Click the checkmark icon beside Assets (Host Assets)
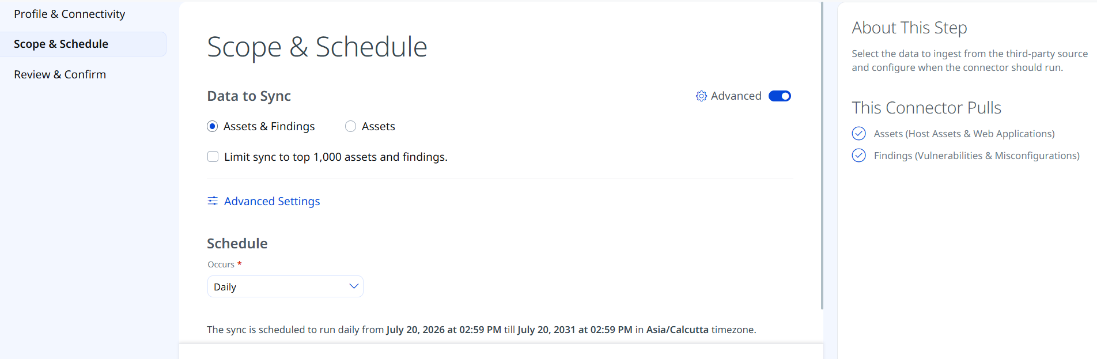The image size is (1097, 359). [x=858, y=134]
